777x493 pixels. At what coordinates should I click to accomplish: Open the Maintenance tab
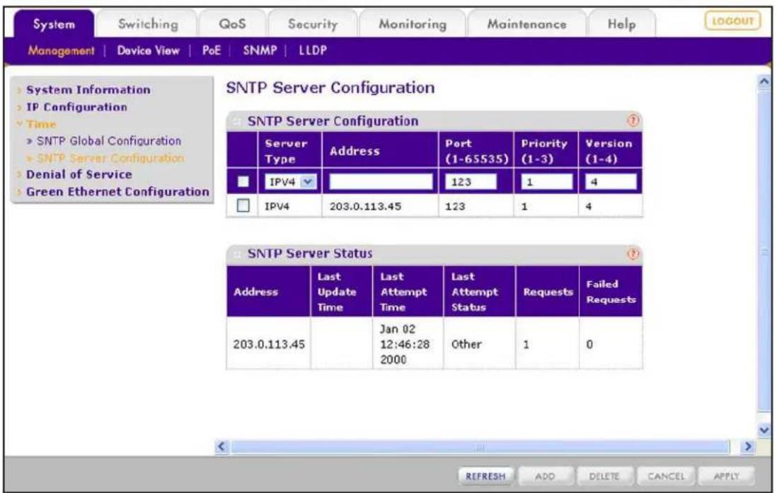[526, 24]
